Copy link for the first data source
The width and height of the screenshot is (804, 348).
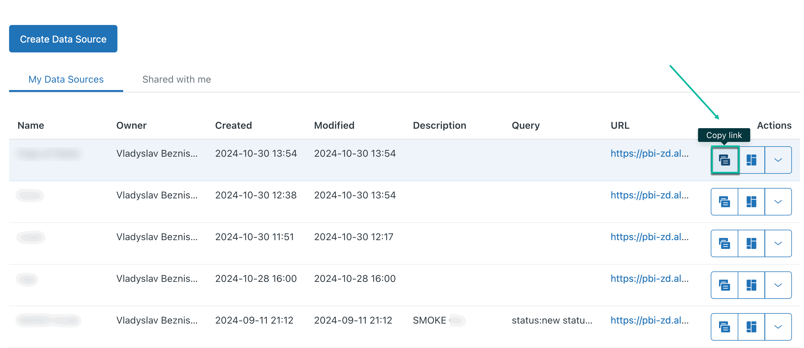click(x=725, y=160)
